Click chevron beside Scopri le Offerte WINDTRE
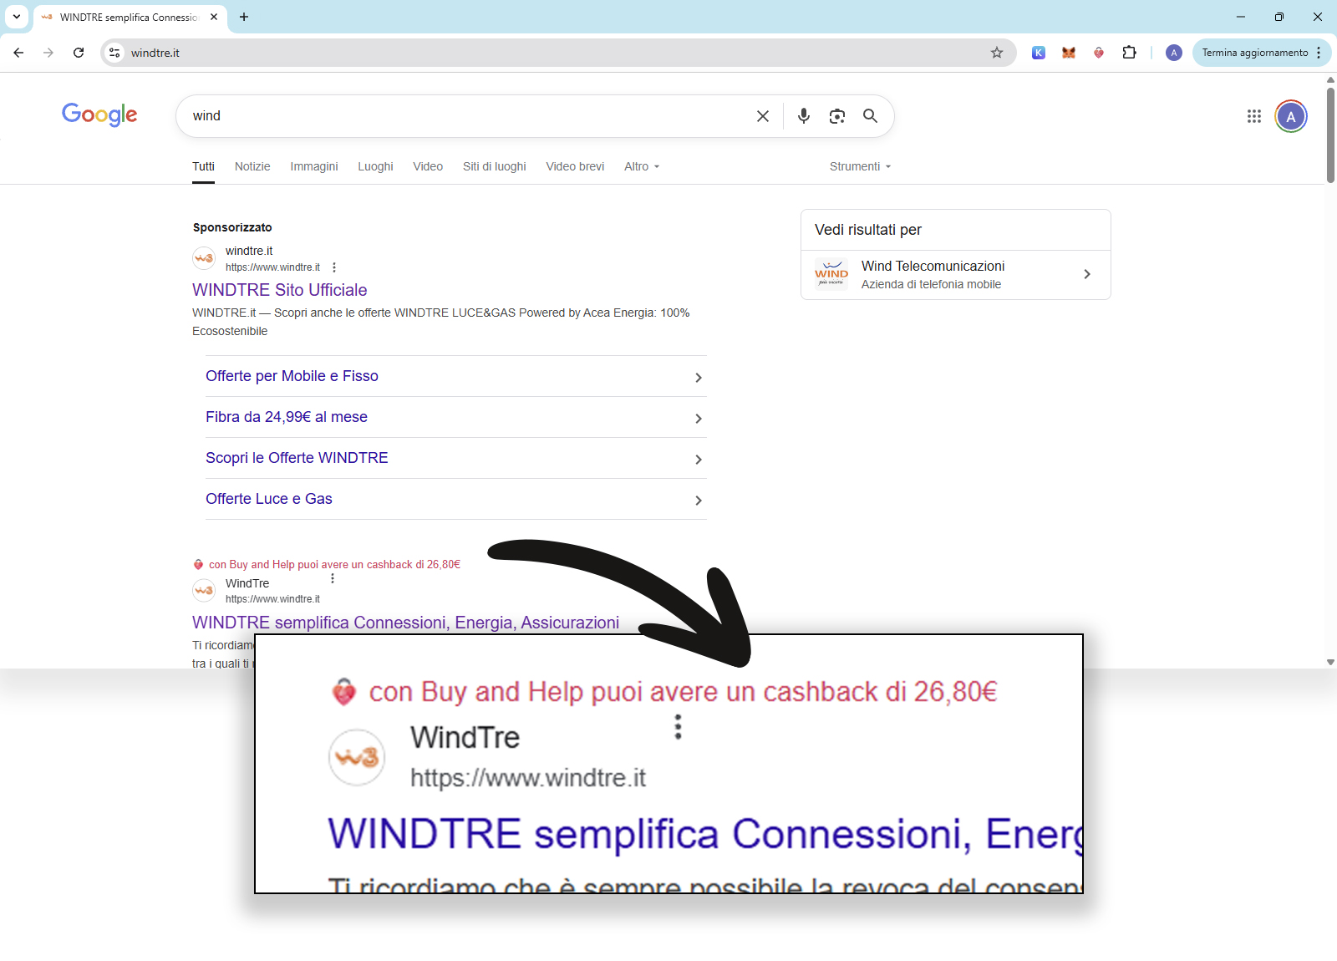 [x=699, y=460]
